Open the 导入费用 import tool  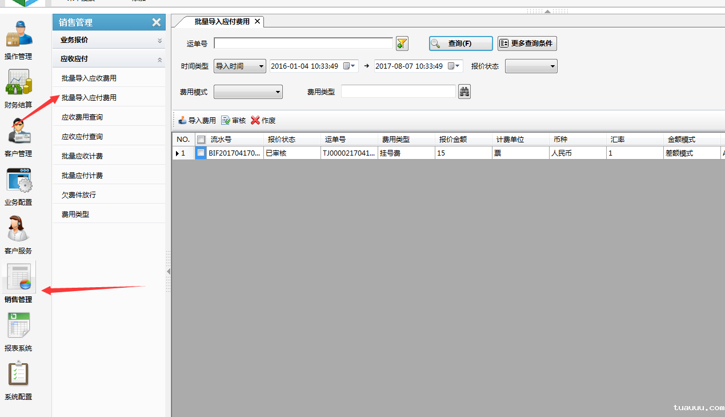point(197,120)
